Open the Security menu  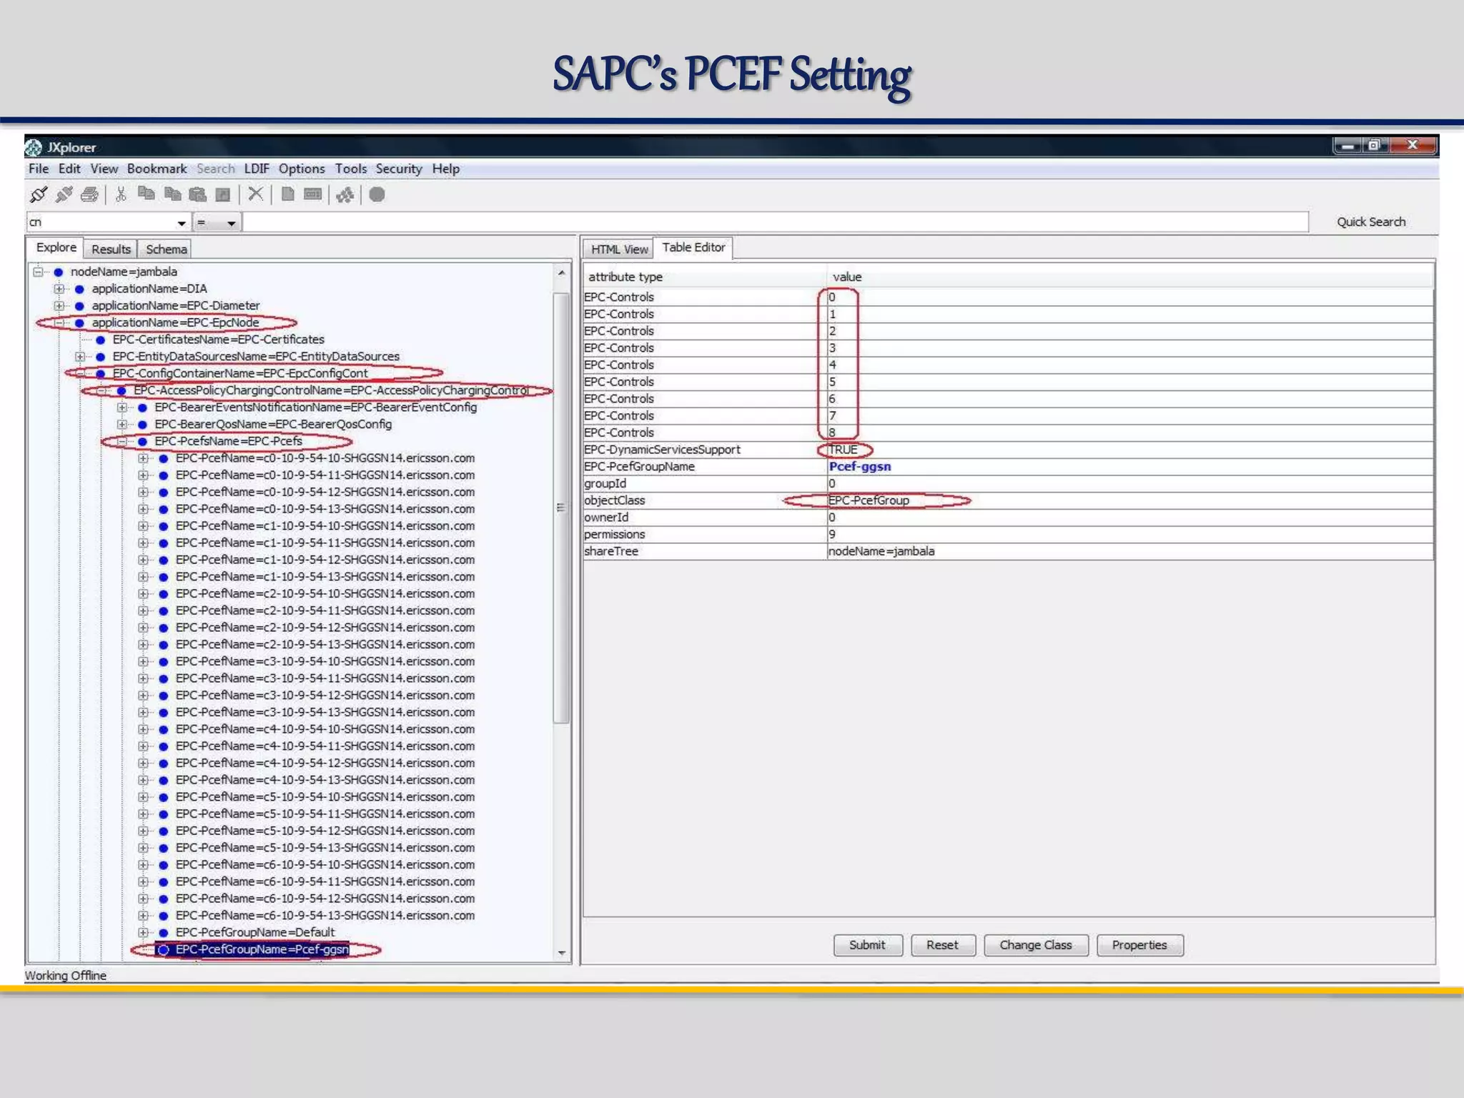tap(399, 169)
